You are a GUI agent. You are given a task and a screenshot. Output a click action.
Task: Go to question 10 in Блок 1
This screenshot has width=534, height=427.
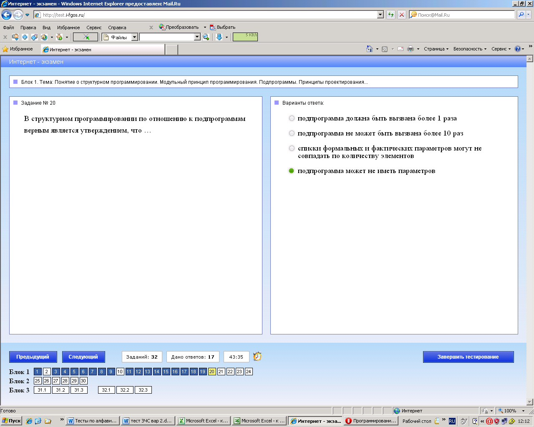pos(120,372)
